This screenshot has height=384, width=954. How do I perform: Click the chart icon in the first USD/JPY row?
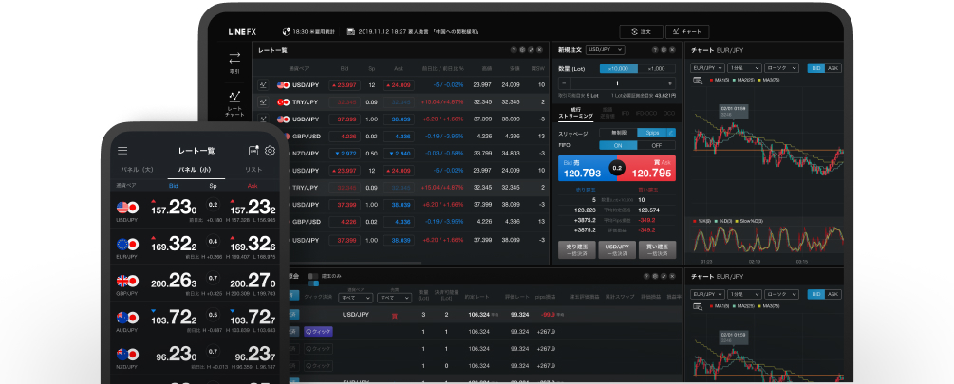tap(263, 84)
